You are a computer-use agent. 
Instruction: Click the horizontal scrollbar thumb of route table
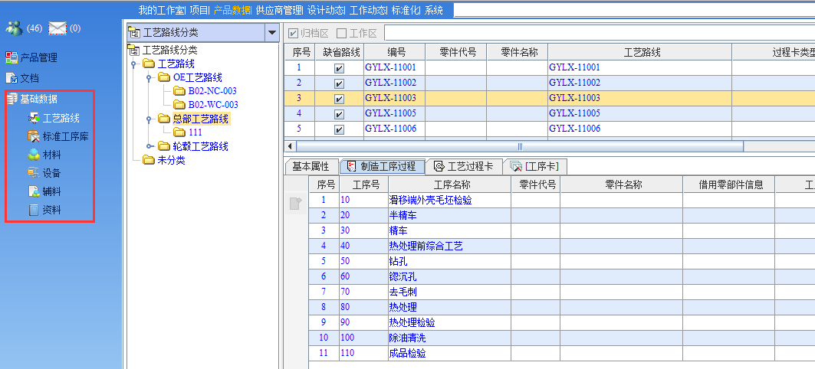(x=520, y=147)
